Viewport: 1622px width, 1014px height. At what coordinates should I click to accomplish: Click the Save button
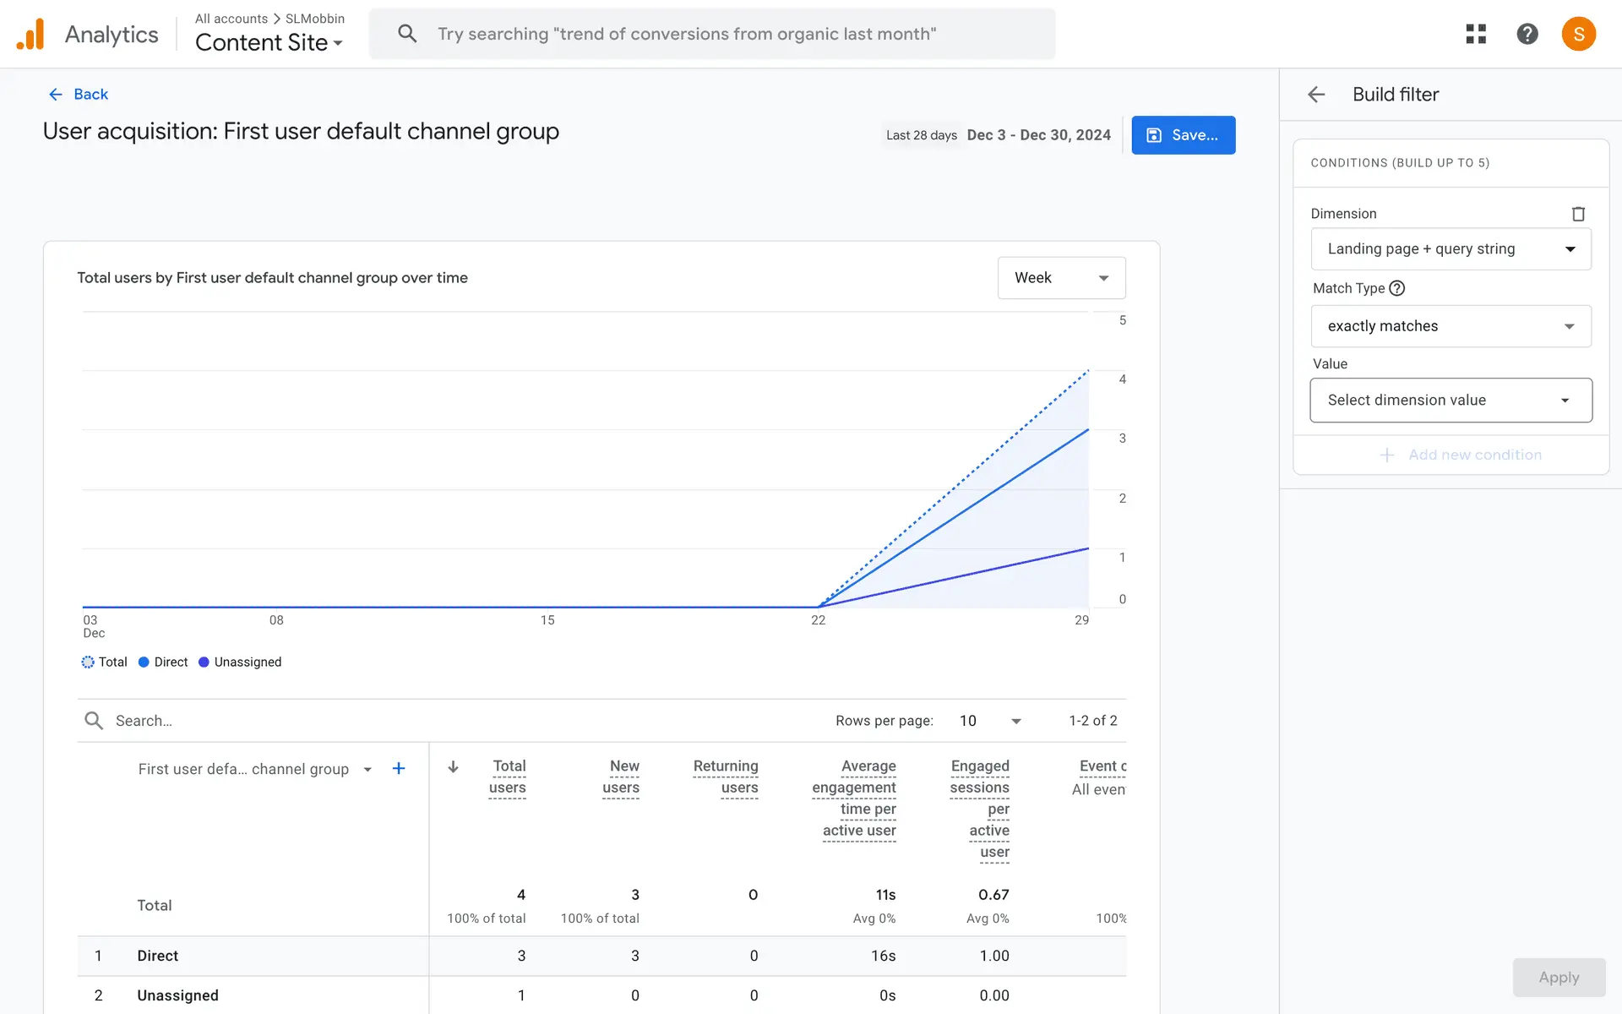click(x=1183, y=135)
